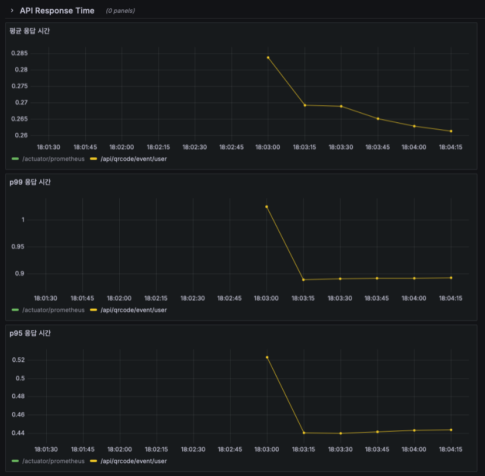Toggle /api/qrcode/event/user series in 평균 응답 시간 legend
485x476 pixels.
pyautogui.click(x=133, y=159)
